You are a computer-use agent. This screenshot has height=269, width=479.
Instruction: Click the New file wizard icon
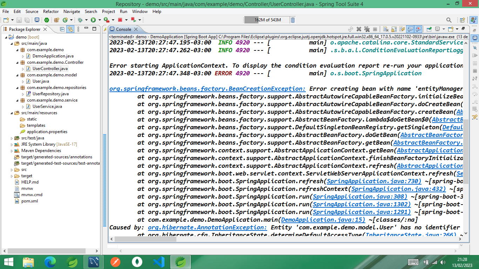[6, 20]
